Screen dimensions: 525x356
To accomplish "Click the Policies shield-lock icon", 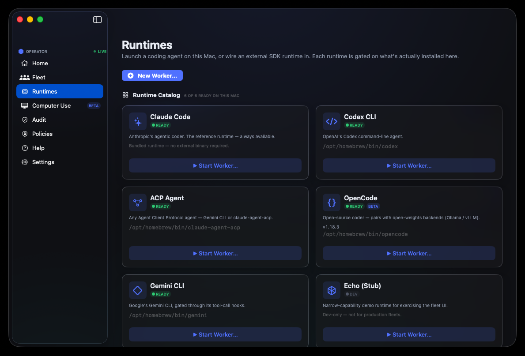I will (25, 134).
